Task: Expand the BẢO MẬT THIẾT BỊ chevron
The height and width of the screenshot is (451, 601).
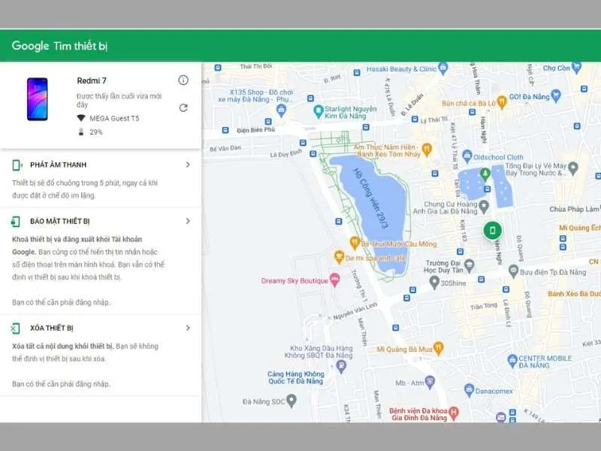Action: pos(188,221)
